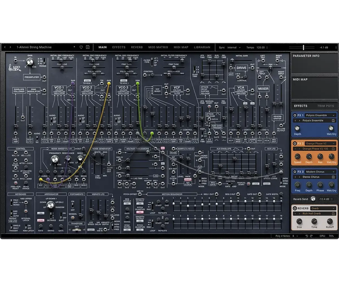Open the FX 1 Polysix Ensemble effect dropdown
339x282 pixels.
(320, 115)
